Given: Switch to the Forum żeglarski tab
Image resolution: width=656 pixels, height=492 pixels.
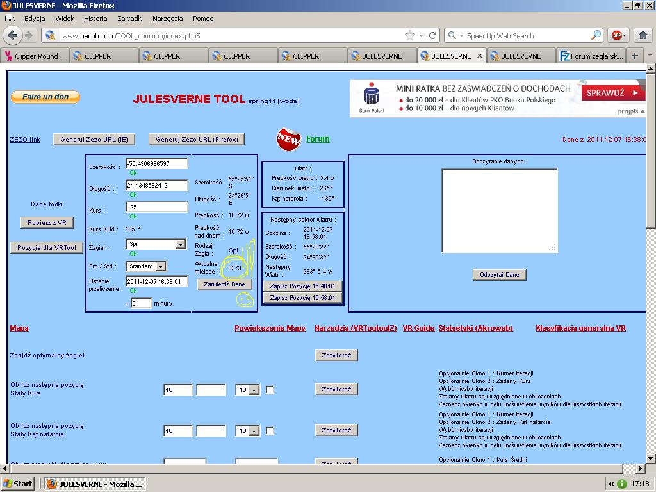Looking at the screenshot, I should pyautogui.click(x=590, y=56).
